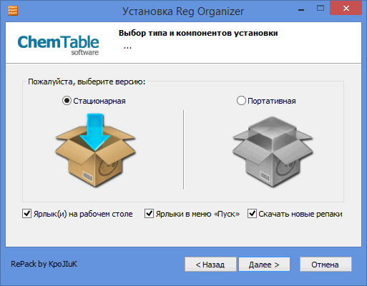Click the gray portable box icon
The image size is (367, 286).
[273, 152]
